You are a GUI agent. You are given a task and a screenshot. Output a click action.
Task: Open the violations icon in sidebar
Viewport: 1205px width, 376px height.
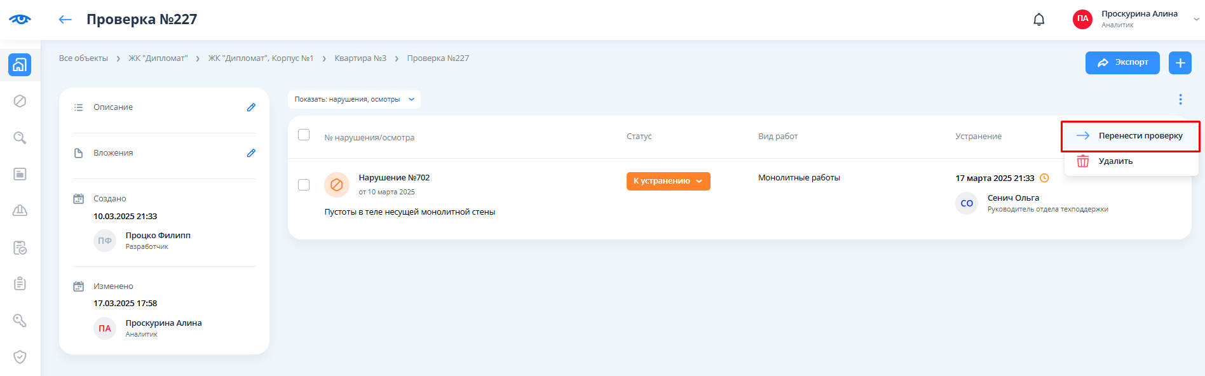click(20, 101)
